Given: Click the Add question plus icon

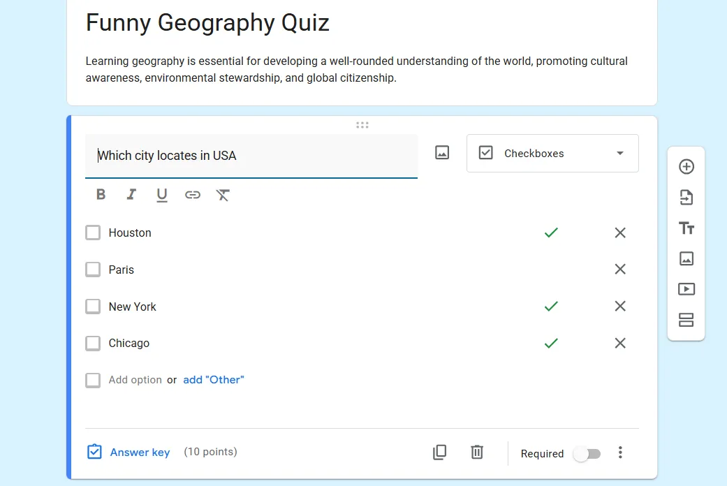Looking at the screenshot, I should pyautogui.click(x=686, y=167).
